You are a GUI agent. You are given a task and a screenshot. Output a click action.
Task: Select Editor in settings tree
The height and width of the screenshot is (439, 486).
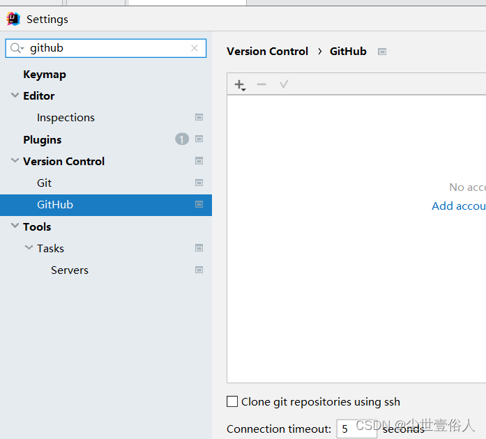pos(39,96)
